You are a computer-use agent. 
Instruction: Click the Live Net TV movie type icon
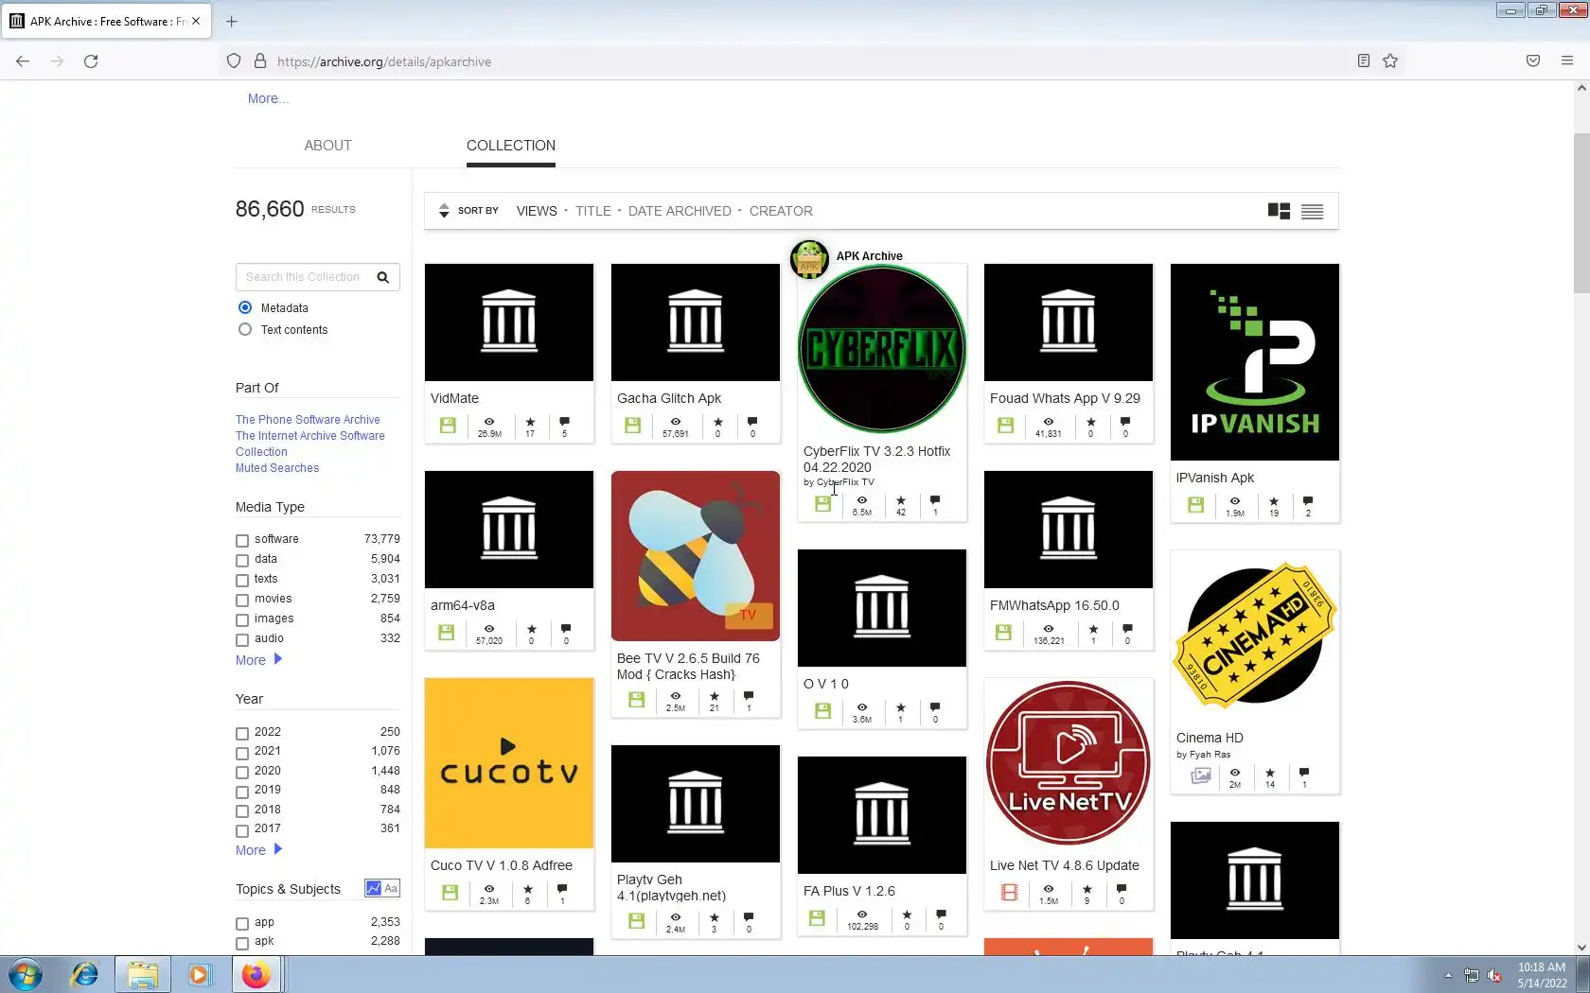coord(1010,892)
